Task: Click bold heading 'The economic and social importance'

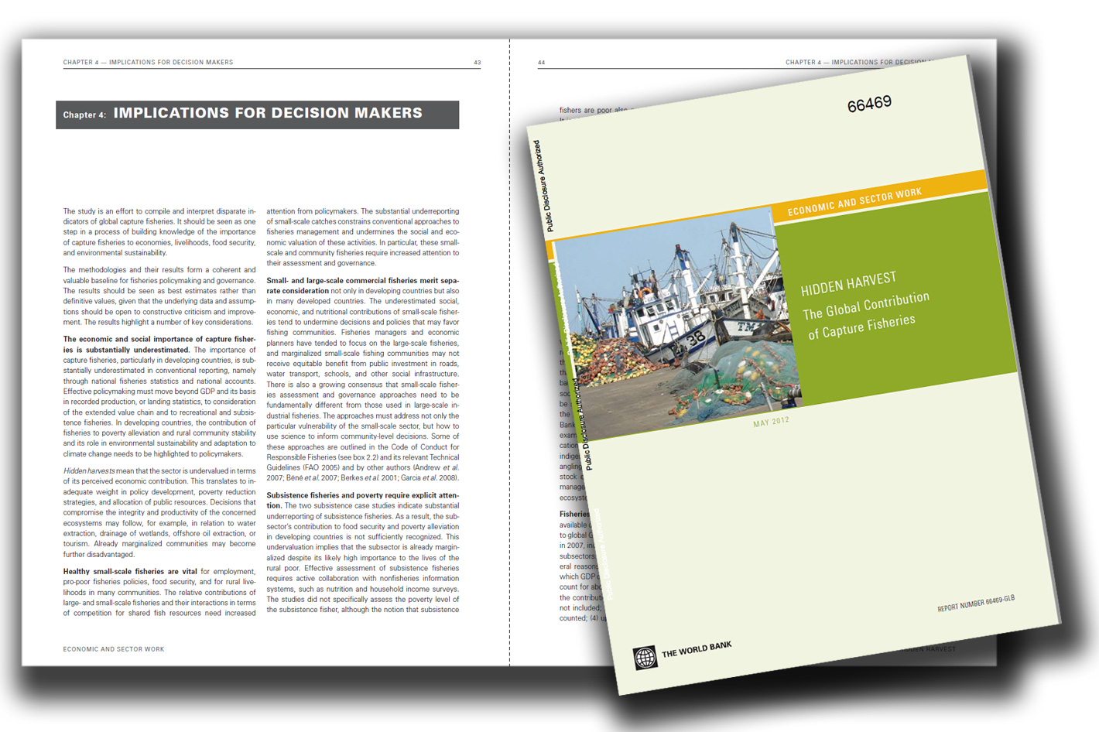Action: (x=159, y=344)
